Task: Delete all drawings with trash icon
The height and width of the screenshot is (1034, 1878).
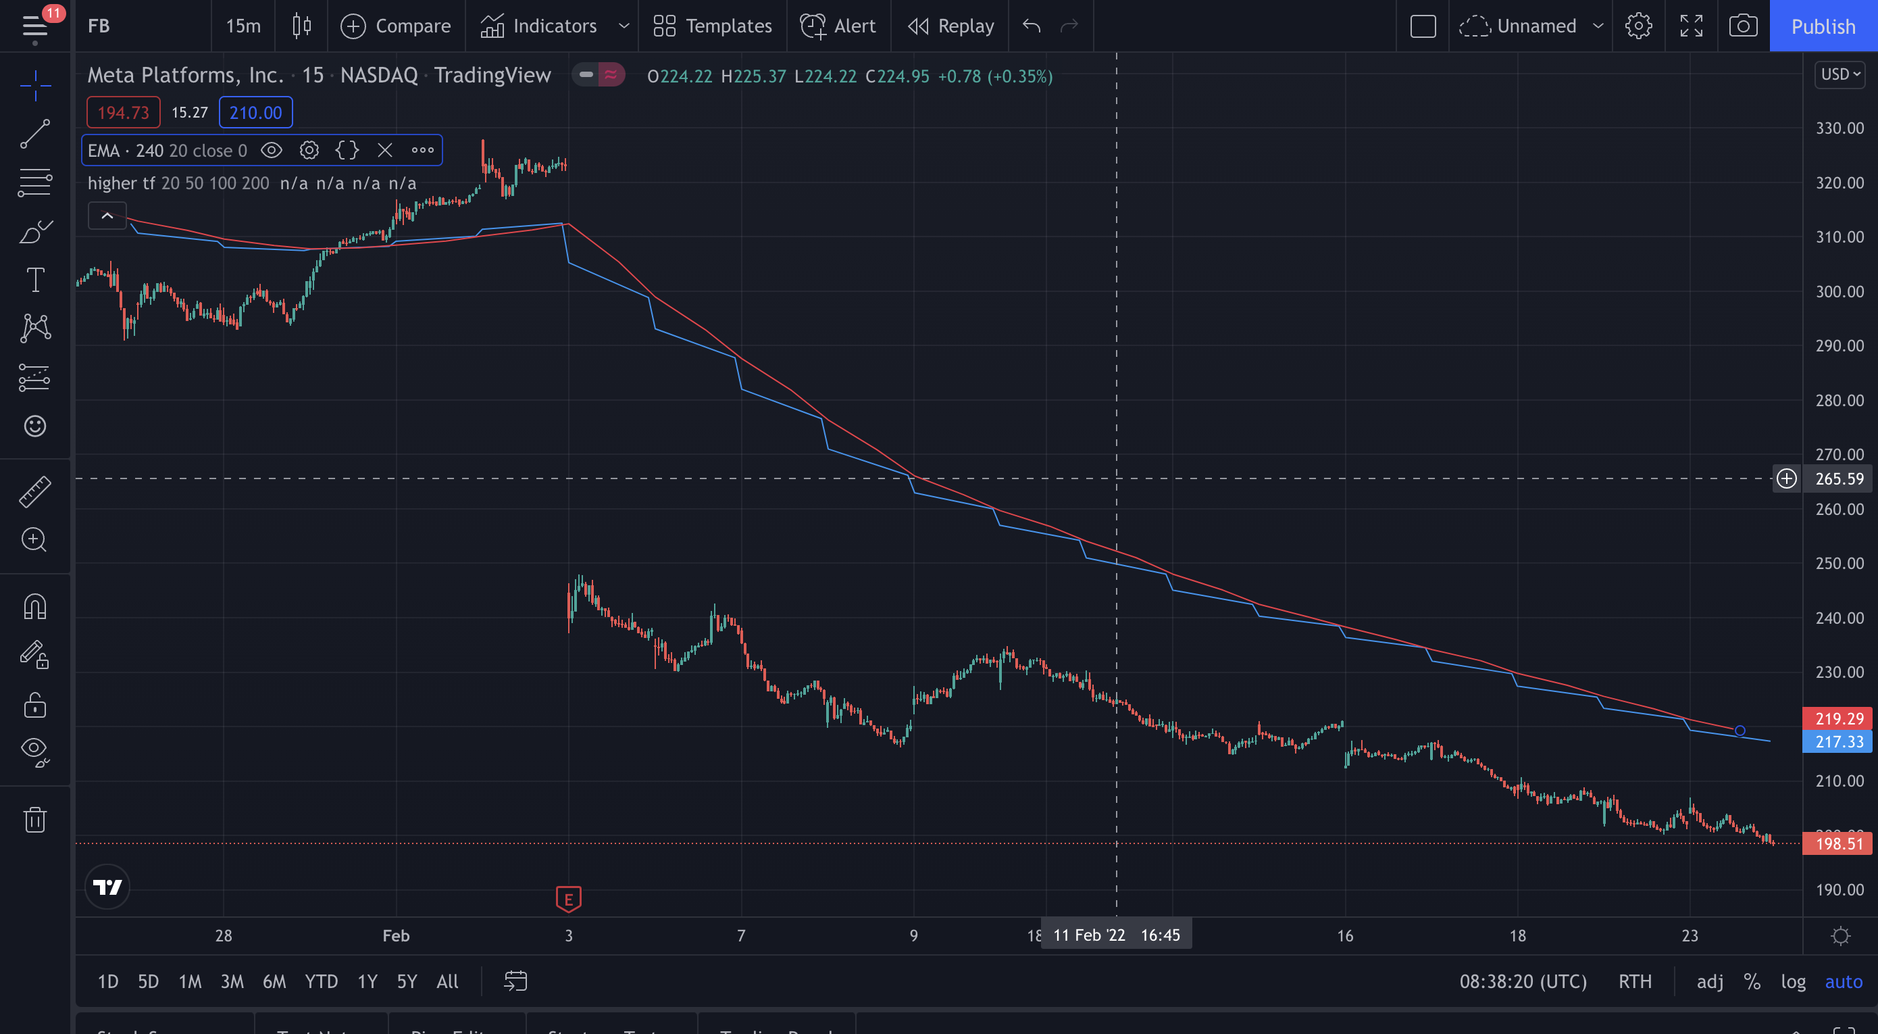Action: 35,820
